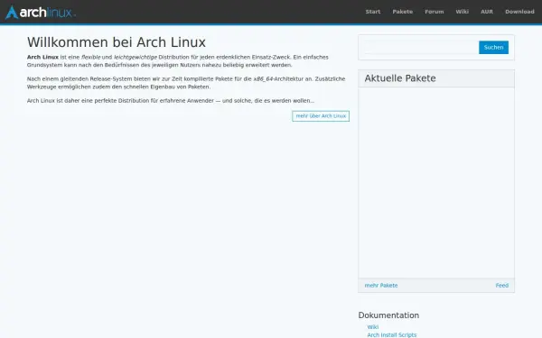Select Wiki in the top navigation
The width and height of the screenshot is (542, 338).
pos(463,12)
